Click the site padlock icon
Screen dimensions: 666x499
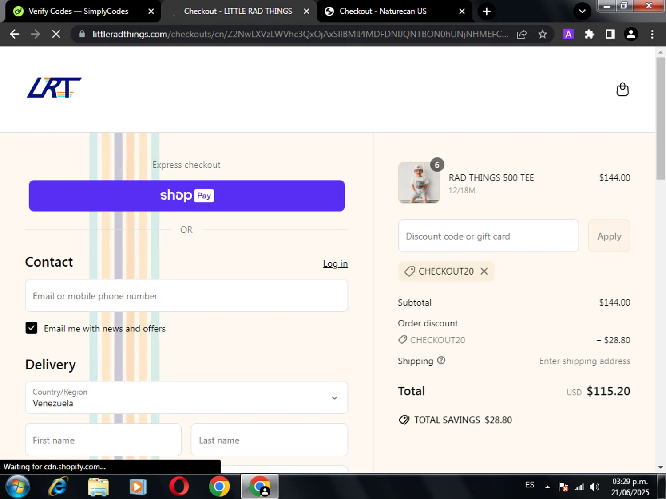(x=82, y=34)
